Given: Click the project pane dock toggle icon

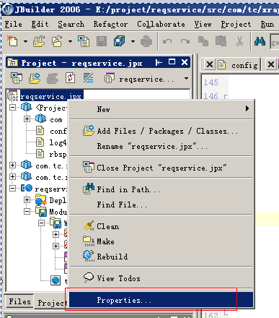Looking at the screenshot, I should tap(159, 63).
